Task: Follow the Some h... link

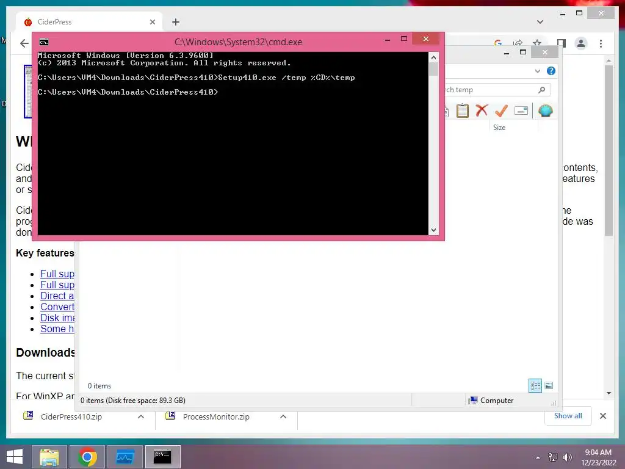Action: 57,329
